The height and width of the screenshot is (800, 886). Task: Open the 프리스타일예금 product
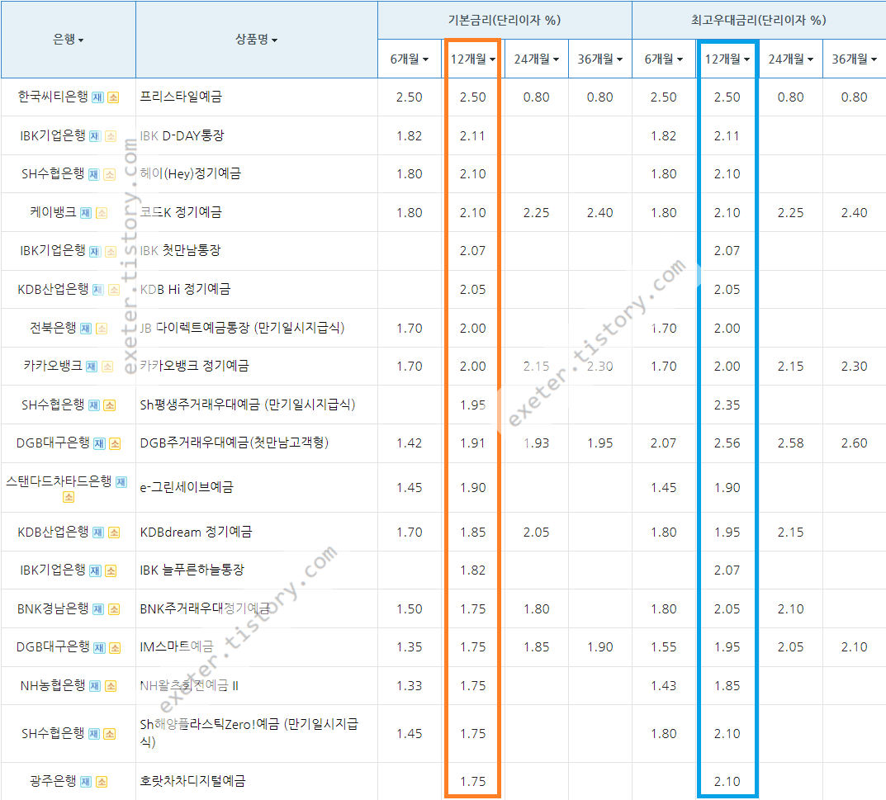tap(181, 97)
